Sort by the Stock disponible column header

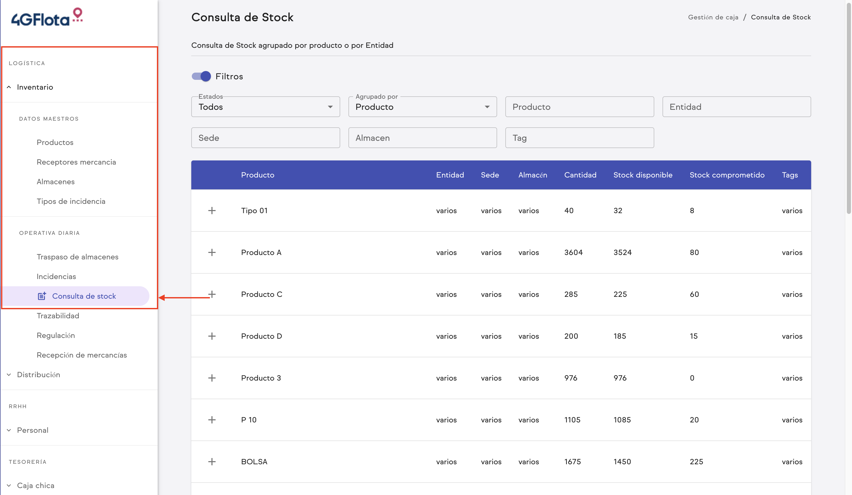[643, 175]
